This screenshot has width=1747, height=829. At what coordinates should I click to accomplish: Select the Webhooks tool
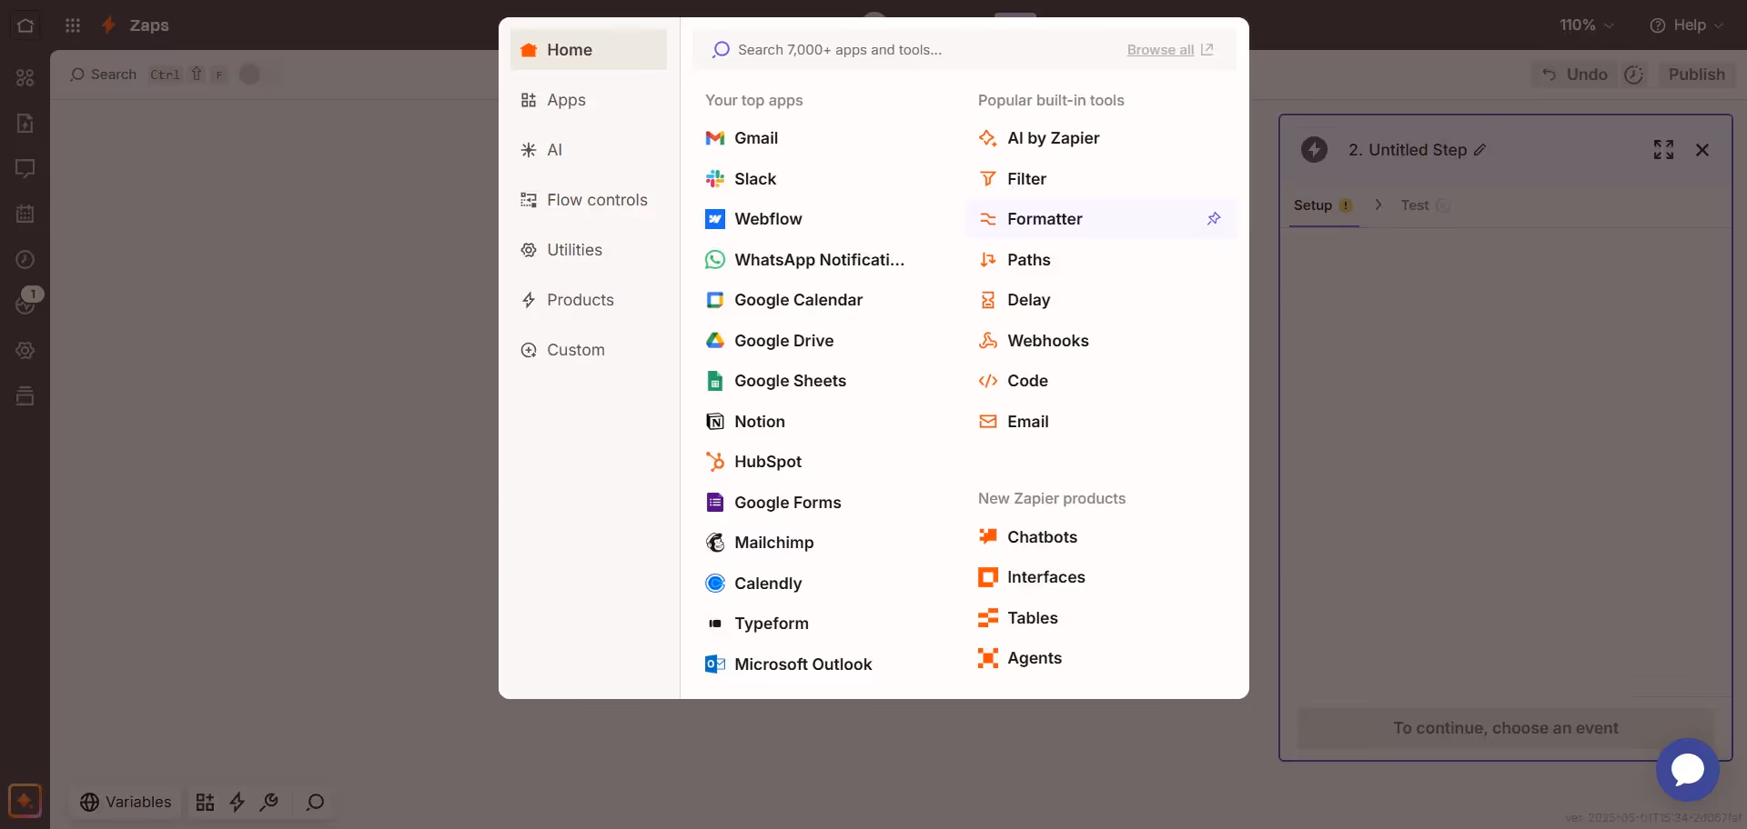coord(1033,341)
